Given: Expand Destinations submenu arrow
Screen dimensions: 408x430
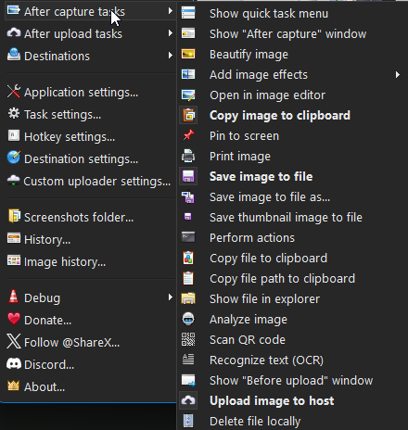Looking at the screenshot, I should pyautogui.click(x=171, y=56).
